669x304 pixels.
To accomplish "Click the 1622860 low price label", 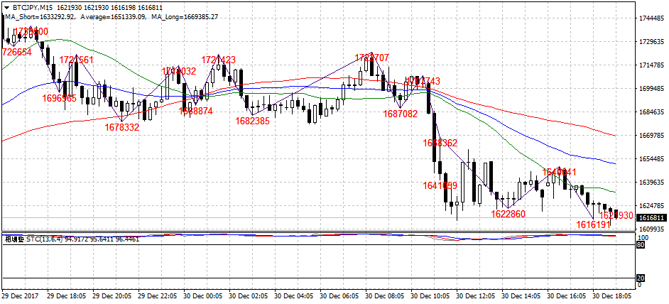I will coord(508,214).
